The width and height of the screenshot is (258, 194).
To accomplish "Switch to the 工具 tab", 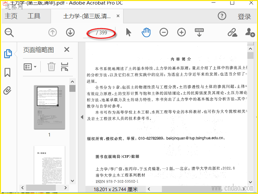I will pos(34,16).
